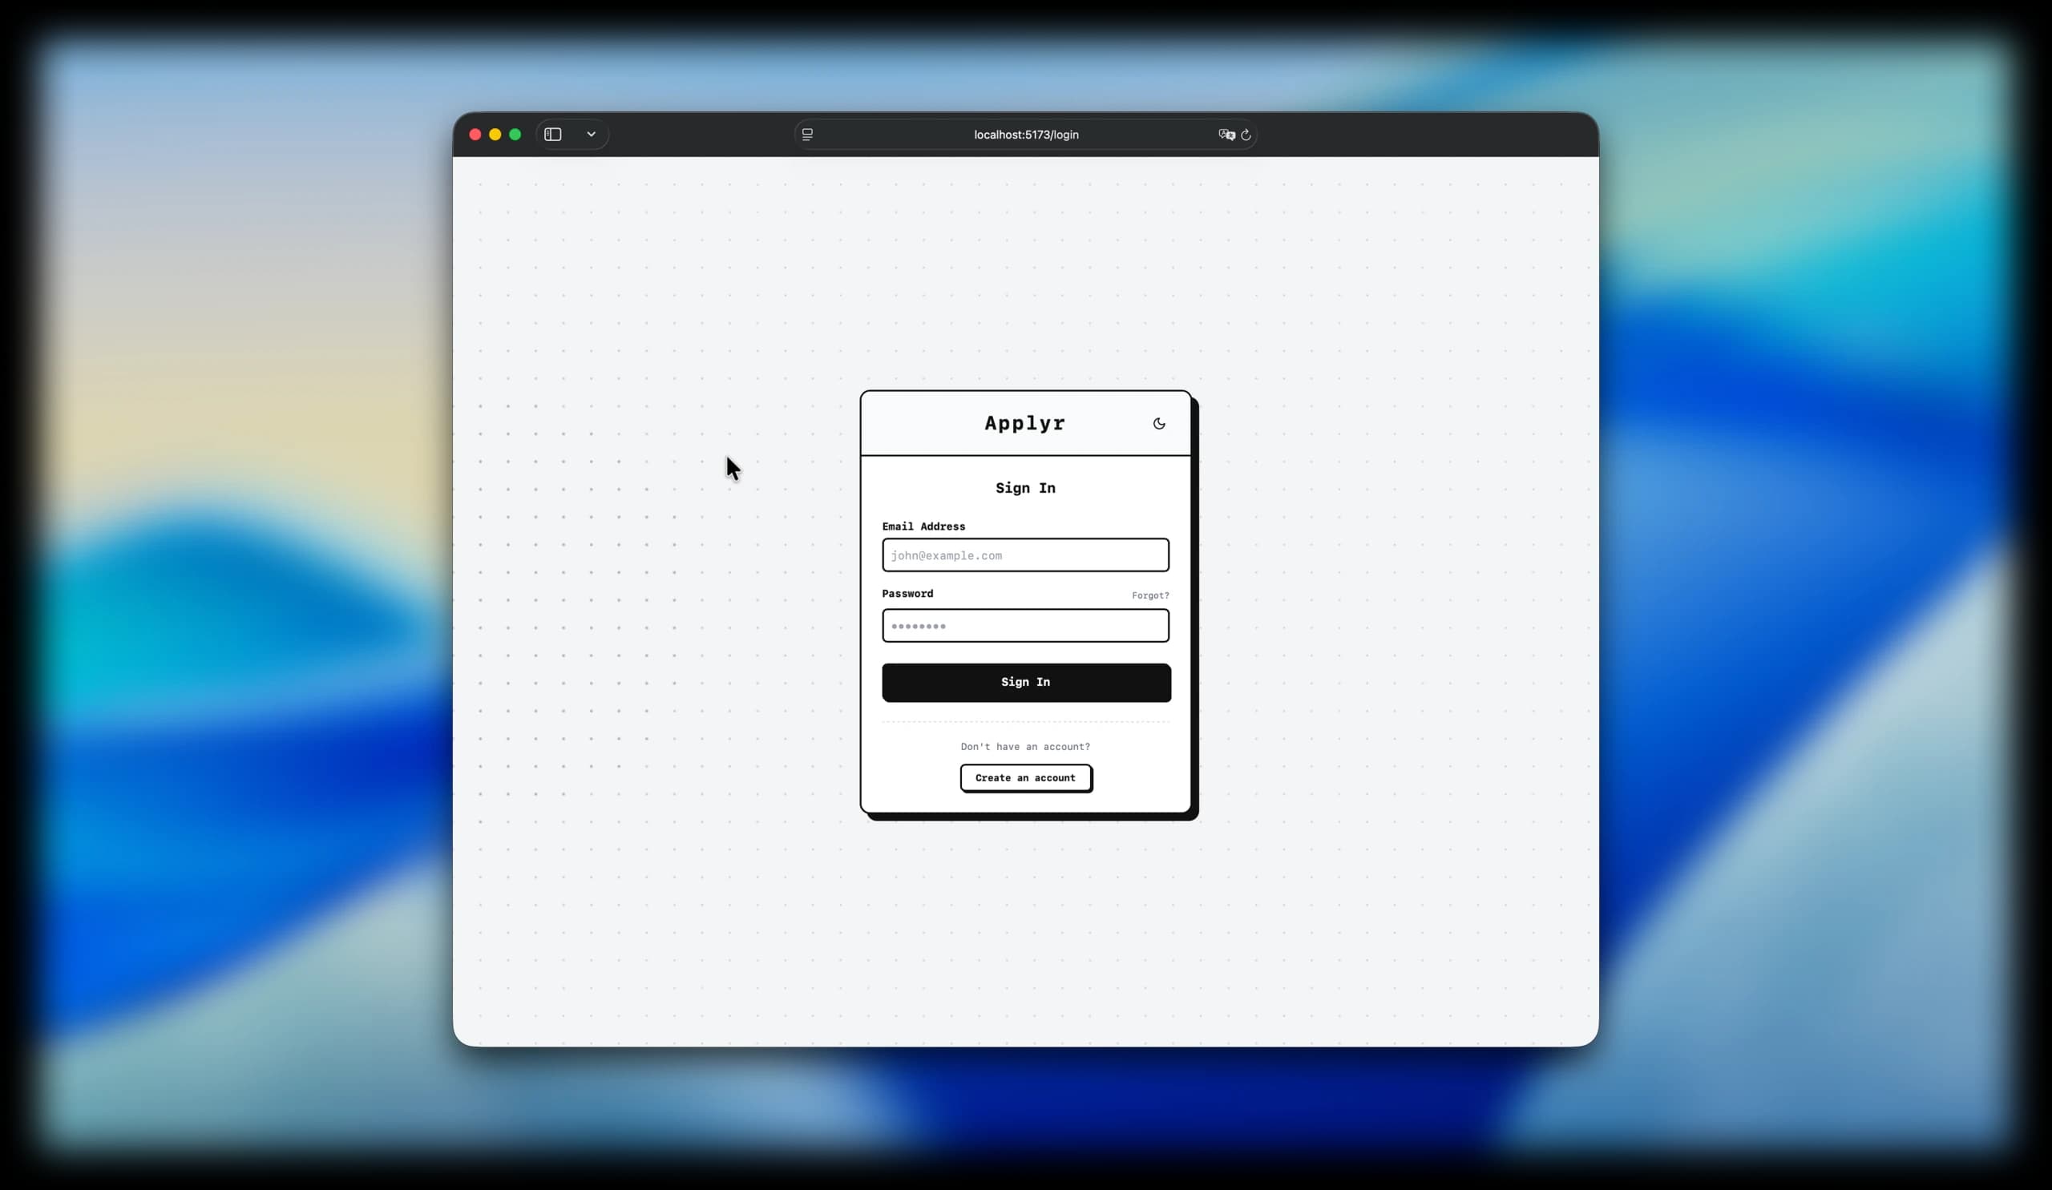
Task: Click the yellow minimize window button
Action: pos(495,135)
